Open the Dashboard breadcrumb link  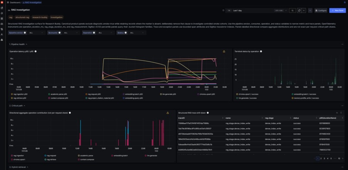pos(15,3)
